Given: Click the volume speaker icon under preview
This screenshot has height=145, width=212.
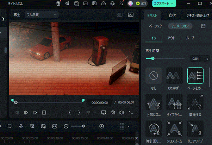Looking at the screenshot, I should (121, 113).
